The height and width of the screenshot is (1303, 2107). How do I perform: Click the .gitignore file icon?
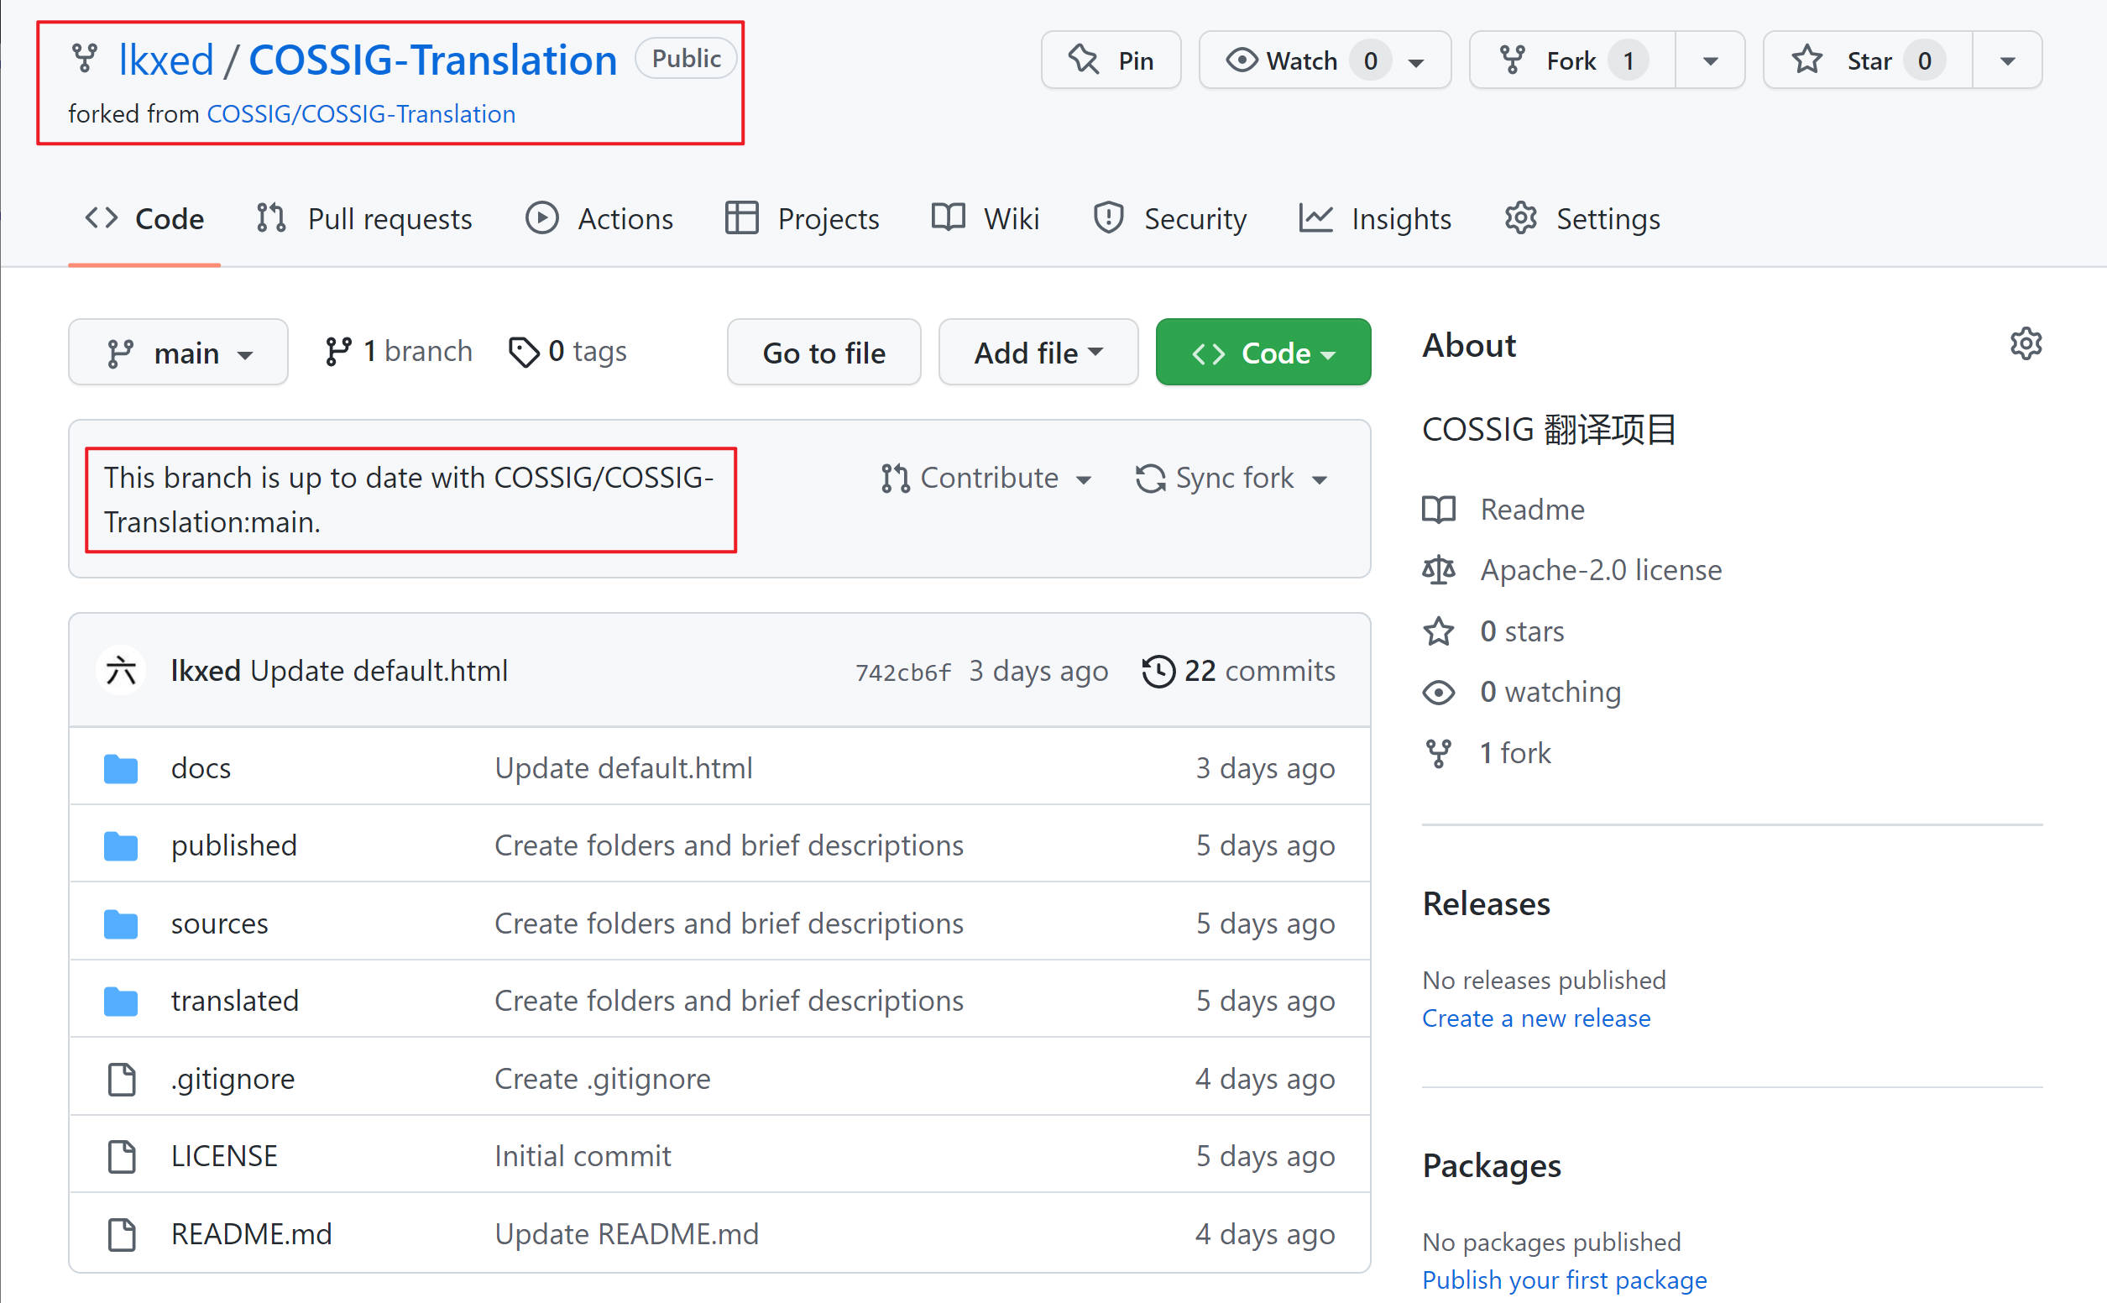click(122, 1079)
